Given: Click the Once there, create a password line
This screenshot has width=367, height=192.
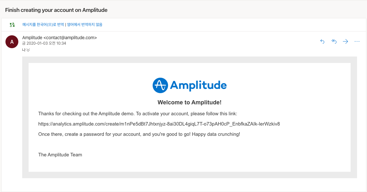Looking at the screenshot, I should click(139, 134).
